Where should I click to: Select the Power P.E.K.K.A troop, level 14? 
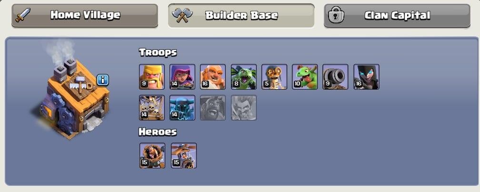pyautogui.click(x=182, y=108)
